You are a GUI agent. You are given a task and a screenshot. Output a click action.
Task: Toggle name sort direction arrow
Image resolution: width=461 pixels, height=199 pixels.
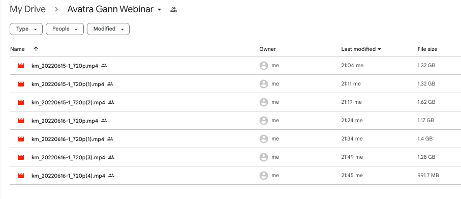(x=36, y=49)
